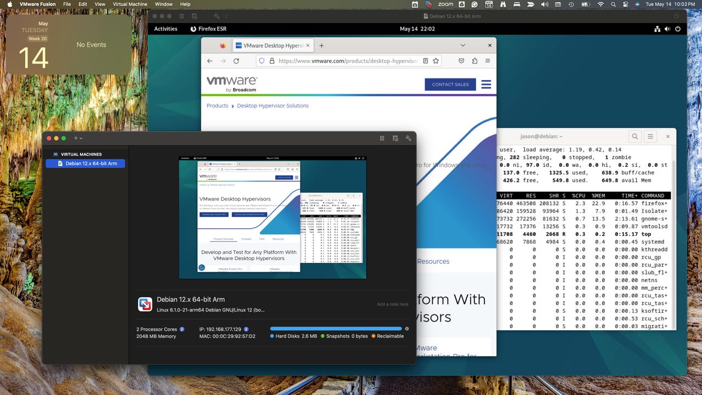
Task: Open the terminal hamburger menu
Action: pyautogui.click(x=650, y=137)
